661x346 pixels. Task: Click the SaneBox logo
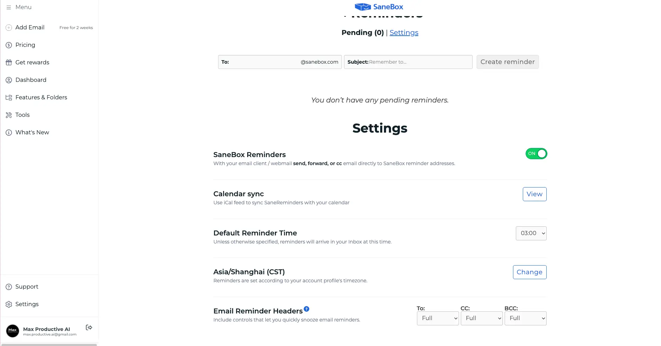coord(379,7)
